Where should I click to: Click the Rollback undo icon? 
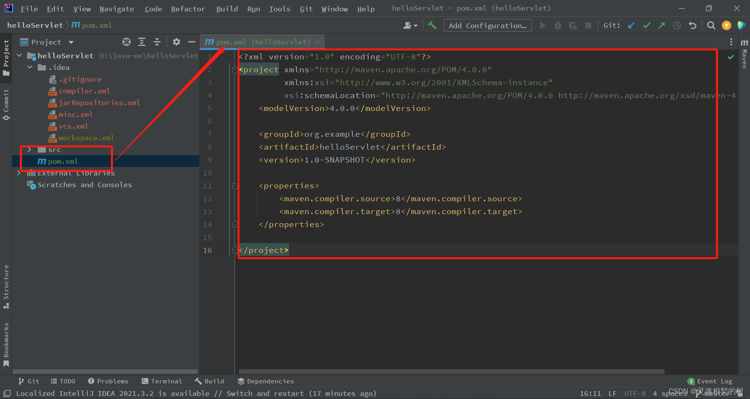point(692,25)
